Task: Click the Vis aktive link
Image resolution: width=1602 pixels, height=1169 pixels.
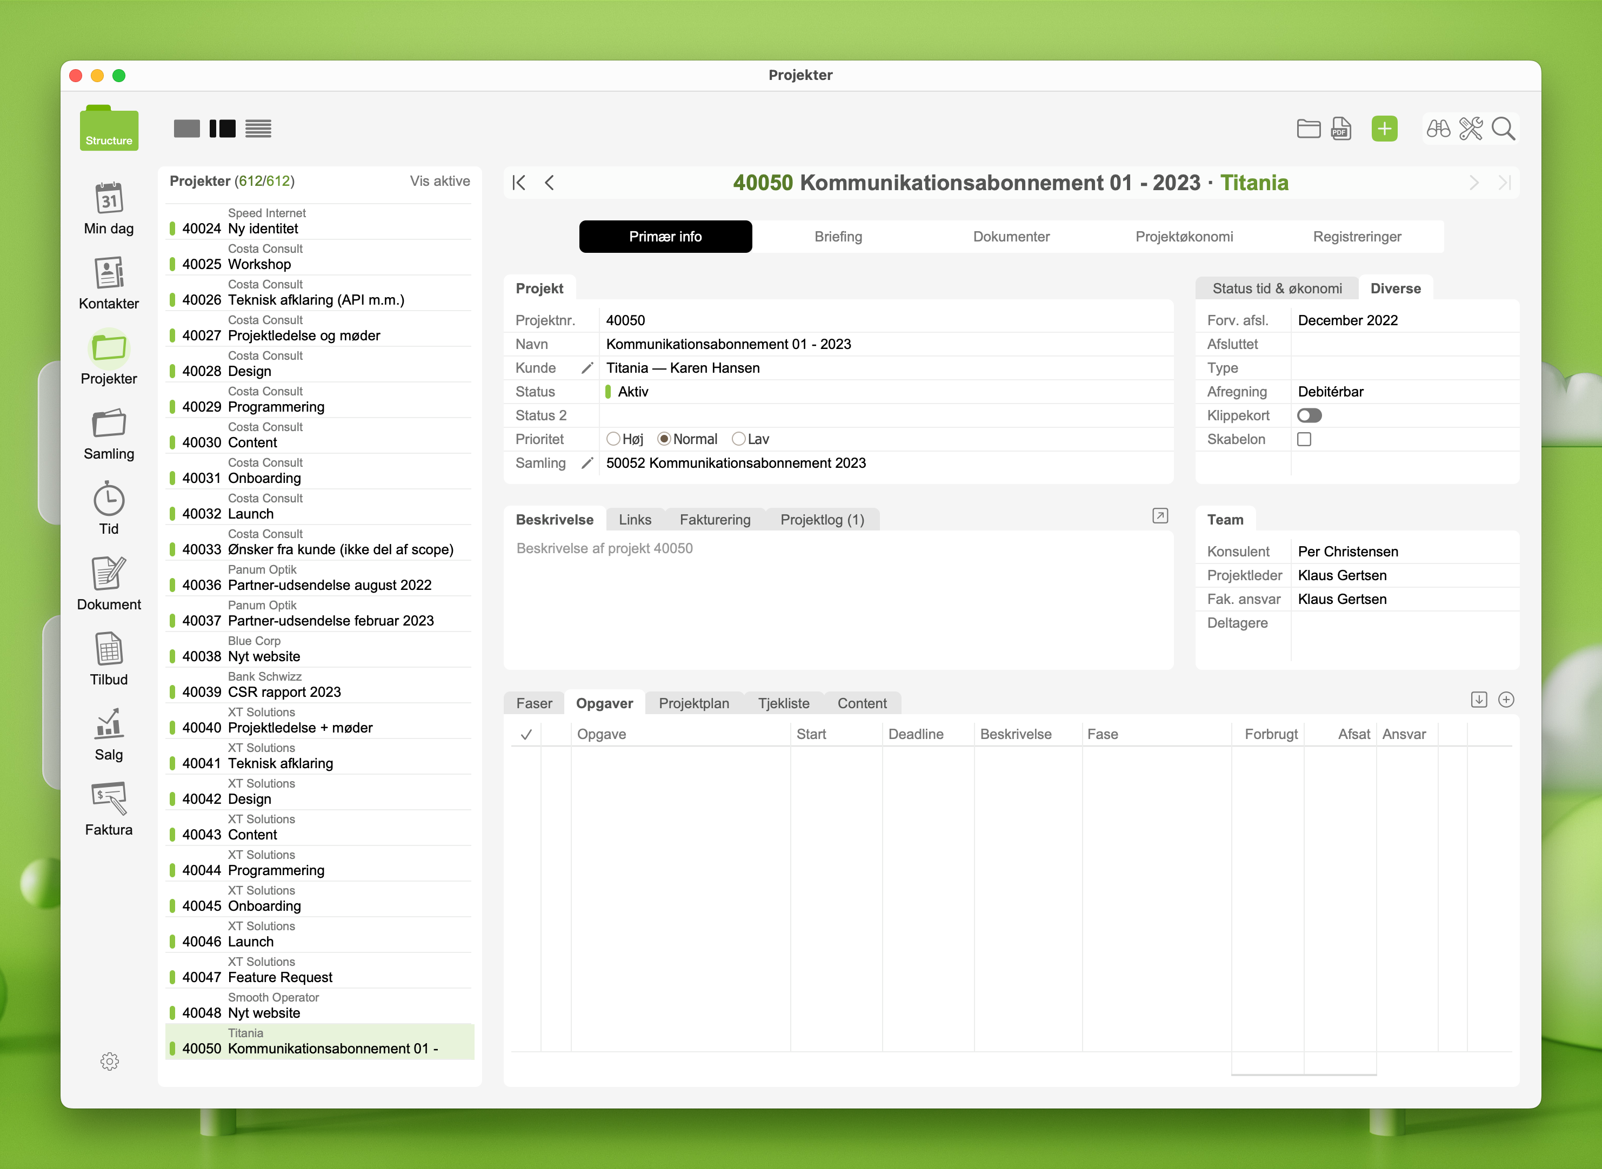Action: pyautogui.click(x=439, y=181)
